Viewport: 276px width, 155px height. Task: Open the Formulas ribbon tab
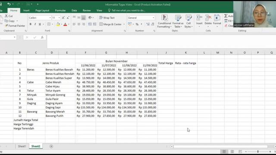point(60,10)
